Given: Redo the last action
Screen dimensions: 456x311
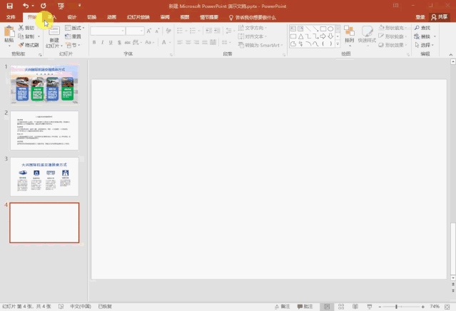Looking at the screenshot, I should click(x=44, y=6).
